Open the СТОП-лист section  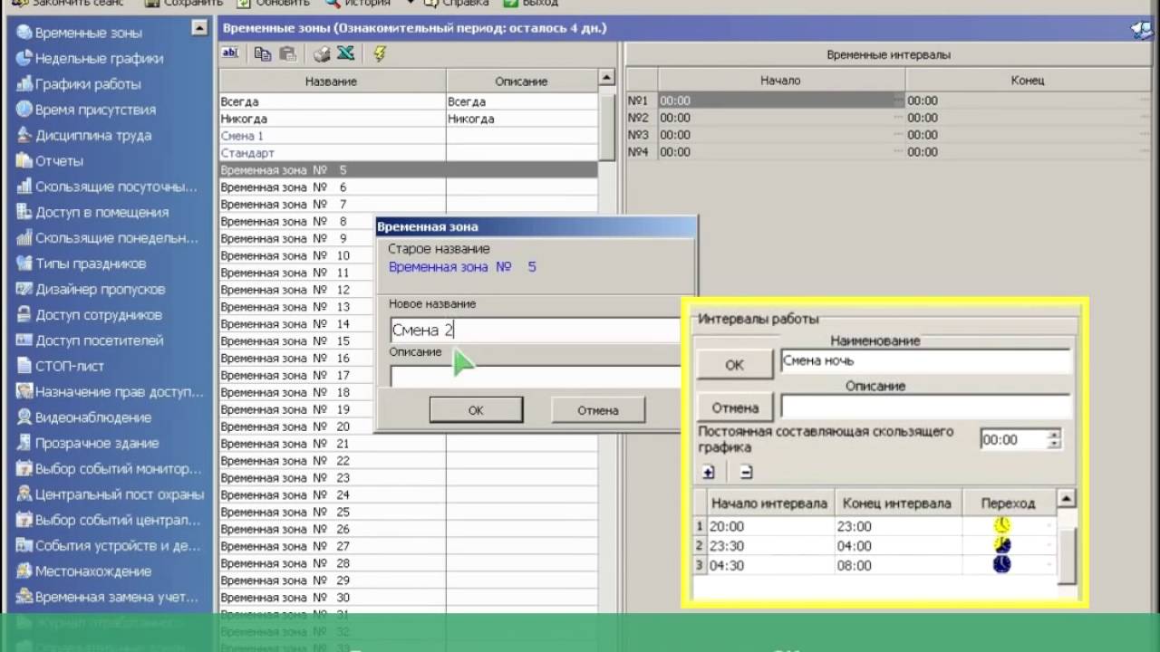(x=70, y=366)
